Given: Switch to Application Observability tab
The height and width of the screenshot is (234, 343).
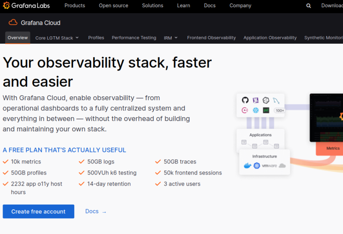Looking at the screenshot, I should tap(270, 38).
